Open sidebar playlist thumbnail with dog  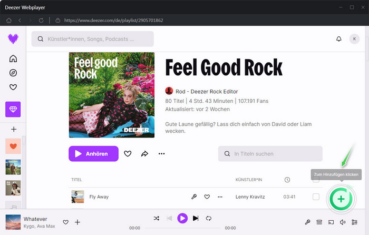pyautogui.click(x=13, y=167)
